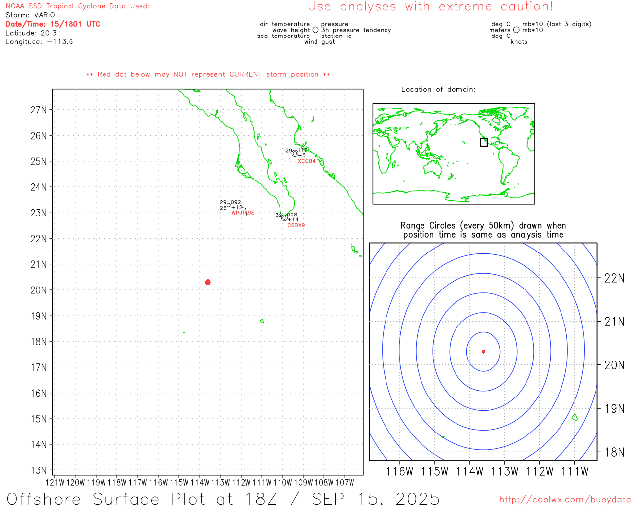This screenshot has height=505, width=631.
Task: Click the 20N latitude label on the main map
Action: click(x=39, y=290)
